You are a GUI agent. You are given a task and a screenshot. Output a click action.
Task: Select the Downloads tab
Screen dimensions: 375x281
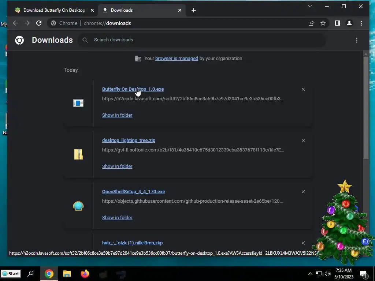[142, 10]
